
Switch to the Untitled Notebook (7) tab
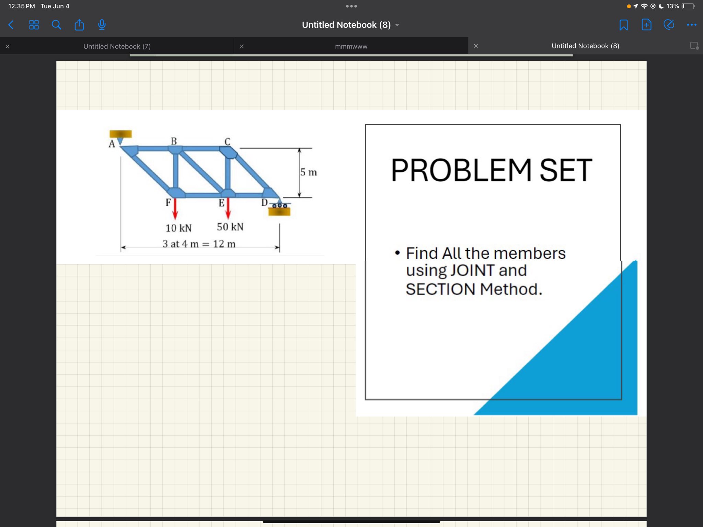tap(117, 46)
